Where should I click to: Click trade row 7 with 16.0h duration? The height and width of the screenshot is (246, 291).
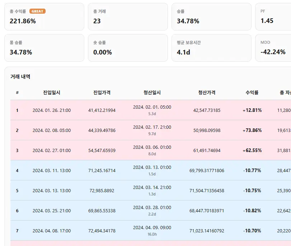[151, 231]
